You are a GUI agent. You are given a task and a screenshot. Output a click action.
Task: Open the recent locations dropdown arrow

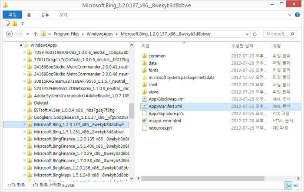tap(28, 34)
